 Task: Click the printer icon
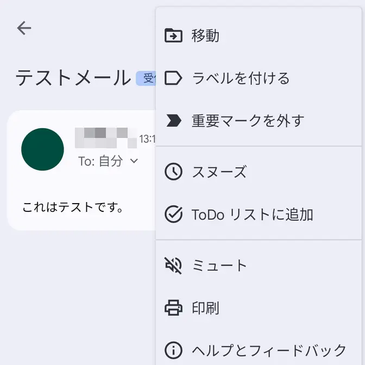[x=173, y=308]
